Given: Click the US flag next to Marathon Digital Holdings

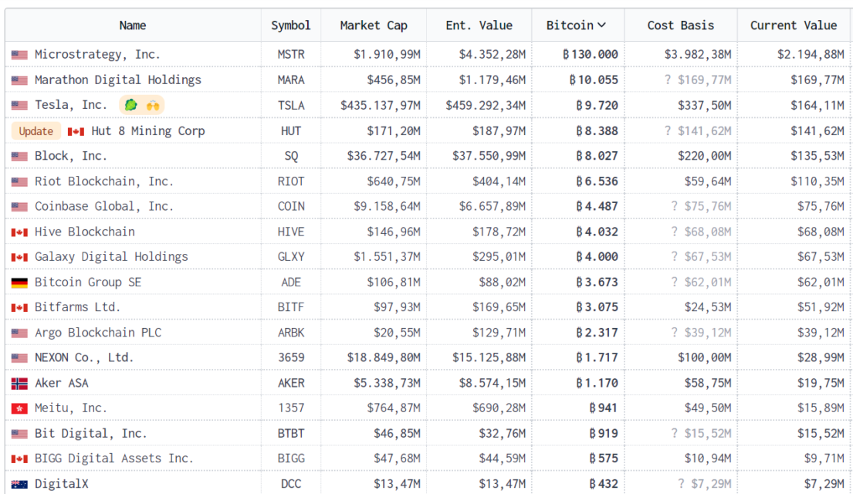Looking at the screenshot, I should [19, 80].
